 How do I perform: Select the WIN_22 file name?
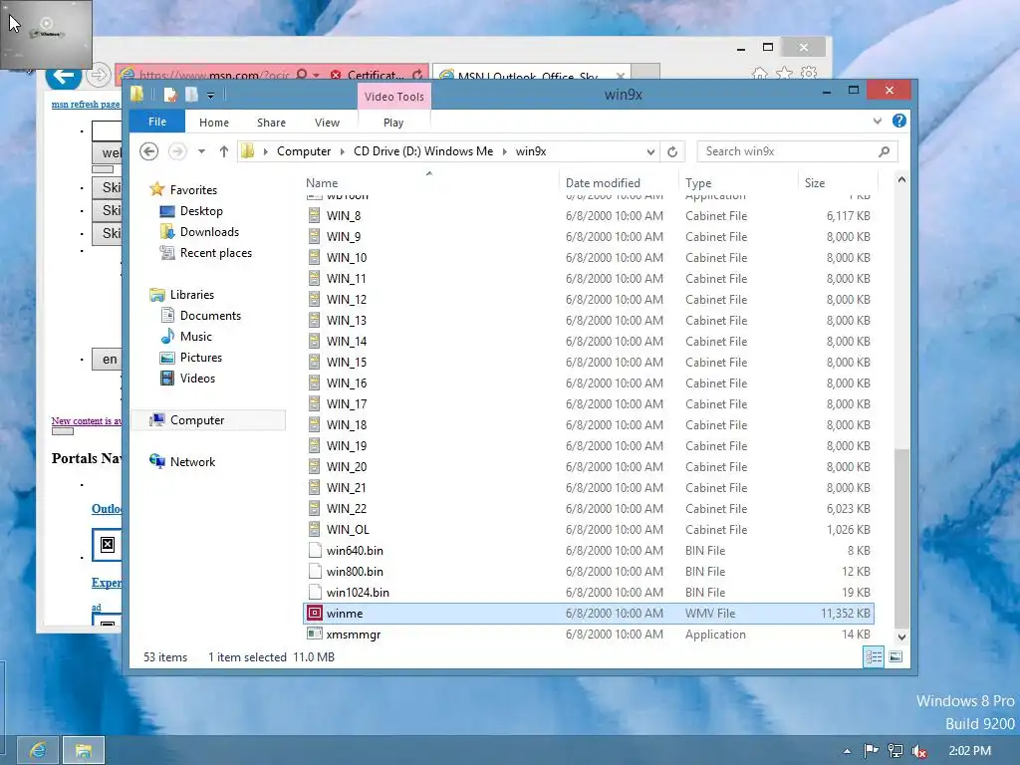coord(347,509)
